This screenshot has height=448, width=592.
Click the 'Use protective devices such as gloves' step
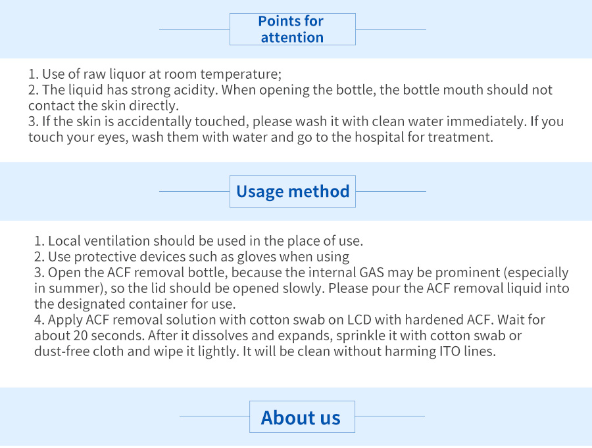192,257
